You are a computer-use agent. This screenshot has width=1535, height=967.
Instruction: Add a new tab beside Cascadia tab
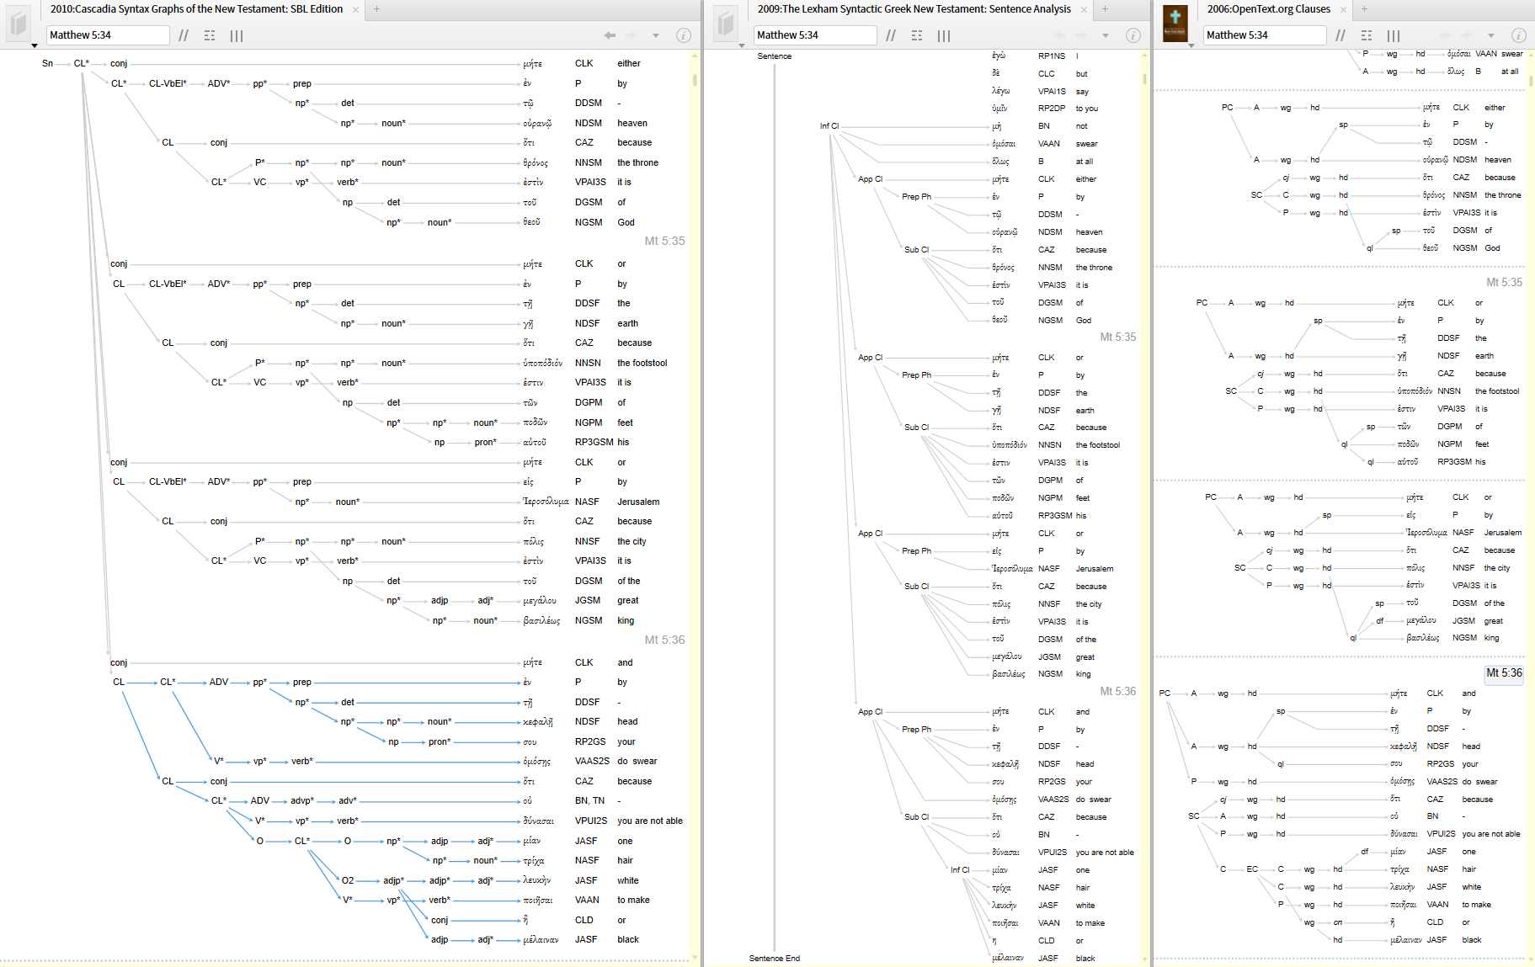376,9
